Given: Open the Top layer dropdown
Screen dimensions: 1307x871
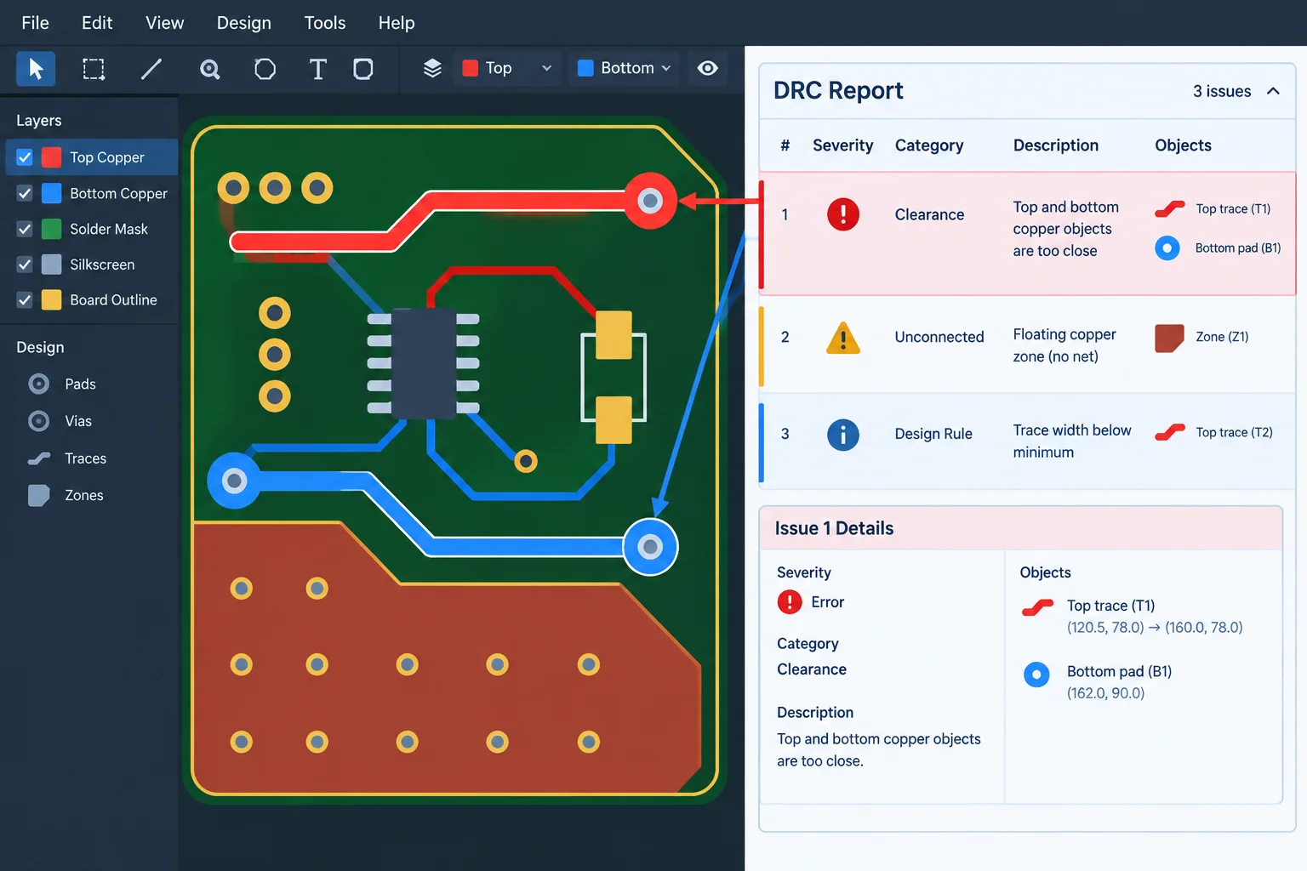Looking at the screenshot, I should (x=507, y=68).
